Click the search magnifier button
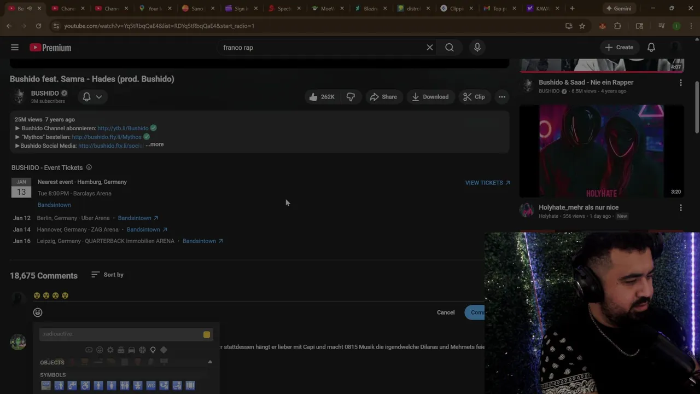The height and width of the screenshot is (394, 700). (450, 48)
